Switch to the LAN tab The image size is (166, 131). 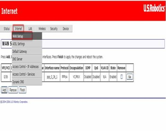tap(30, 29)
